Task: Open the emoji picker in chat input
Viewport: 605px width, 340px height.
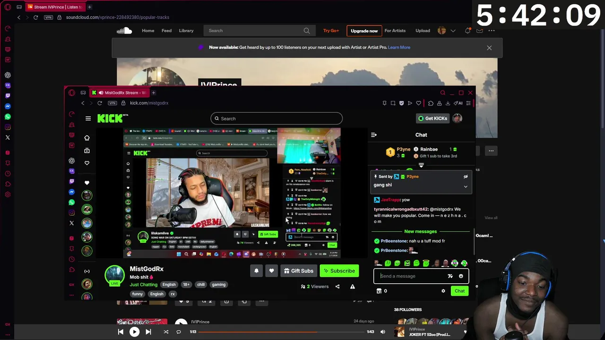Action: click(461, 276)
